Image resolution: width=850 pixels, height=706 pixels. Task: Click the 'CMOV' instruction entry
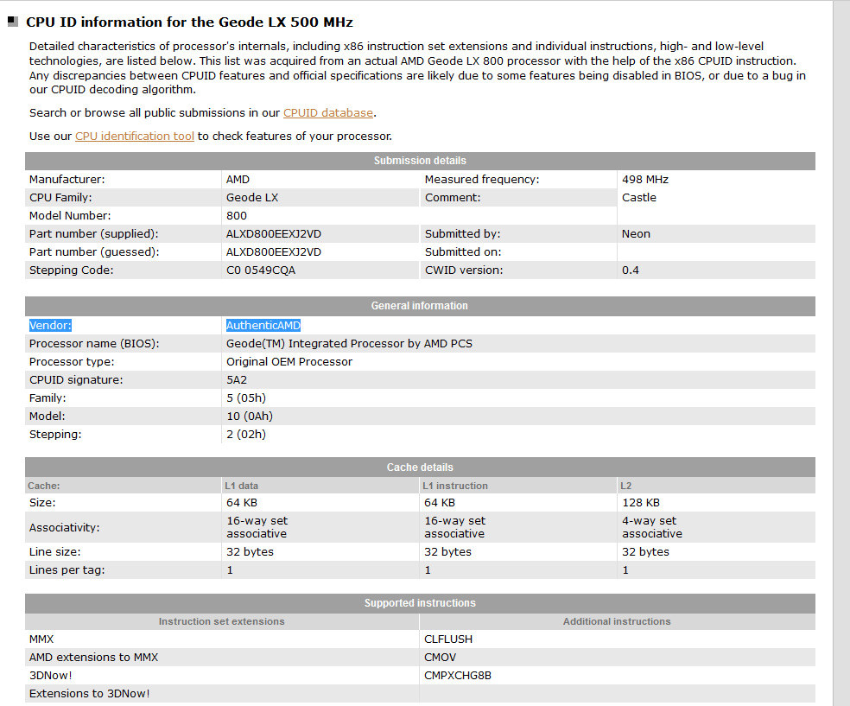441,658
